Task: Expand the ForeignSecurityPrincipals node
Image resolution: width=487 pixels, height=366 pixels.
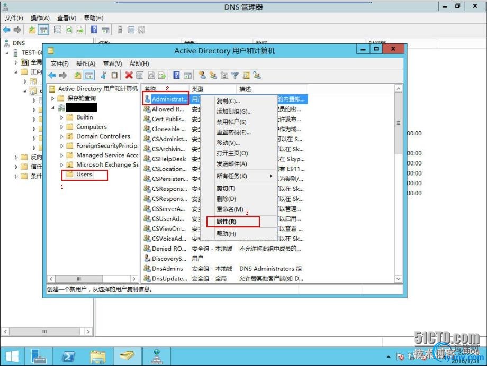Action: 61,146
